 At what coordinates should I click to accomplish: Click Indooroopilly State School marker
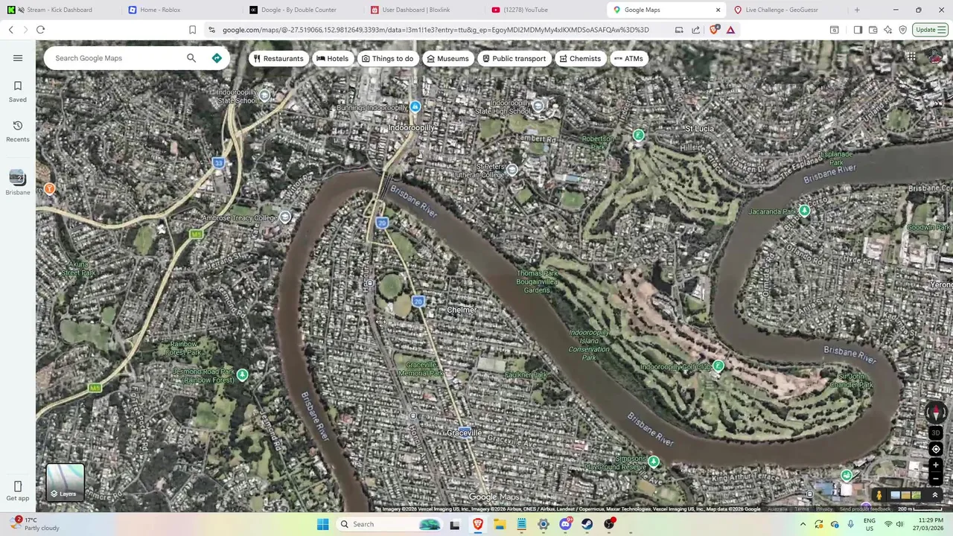pos(264,96)
